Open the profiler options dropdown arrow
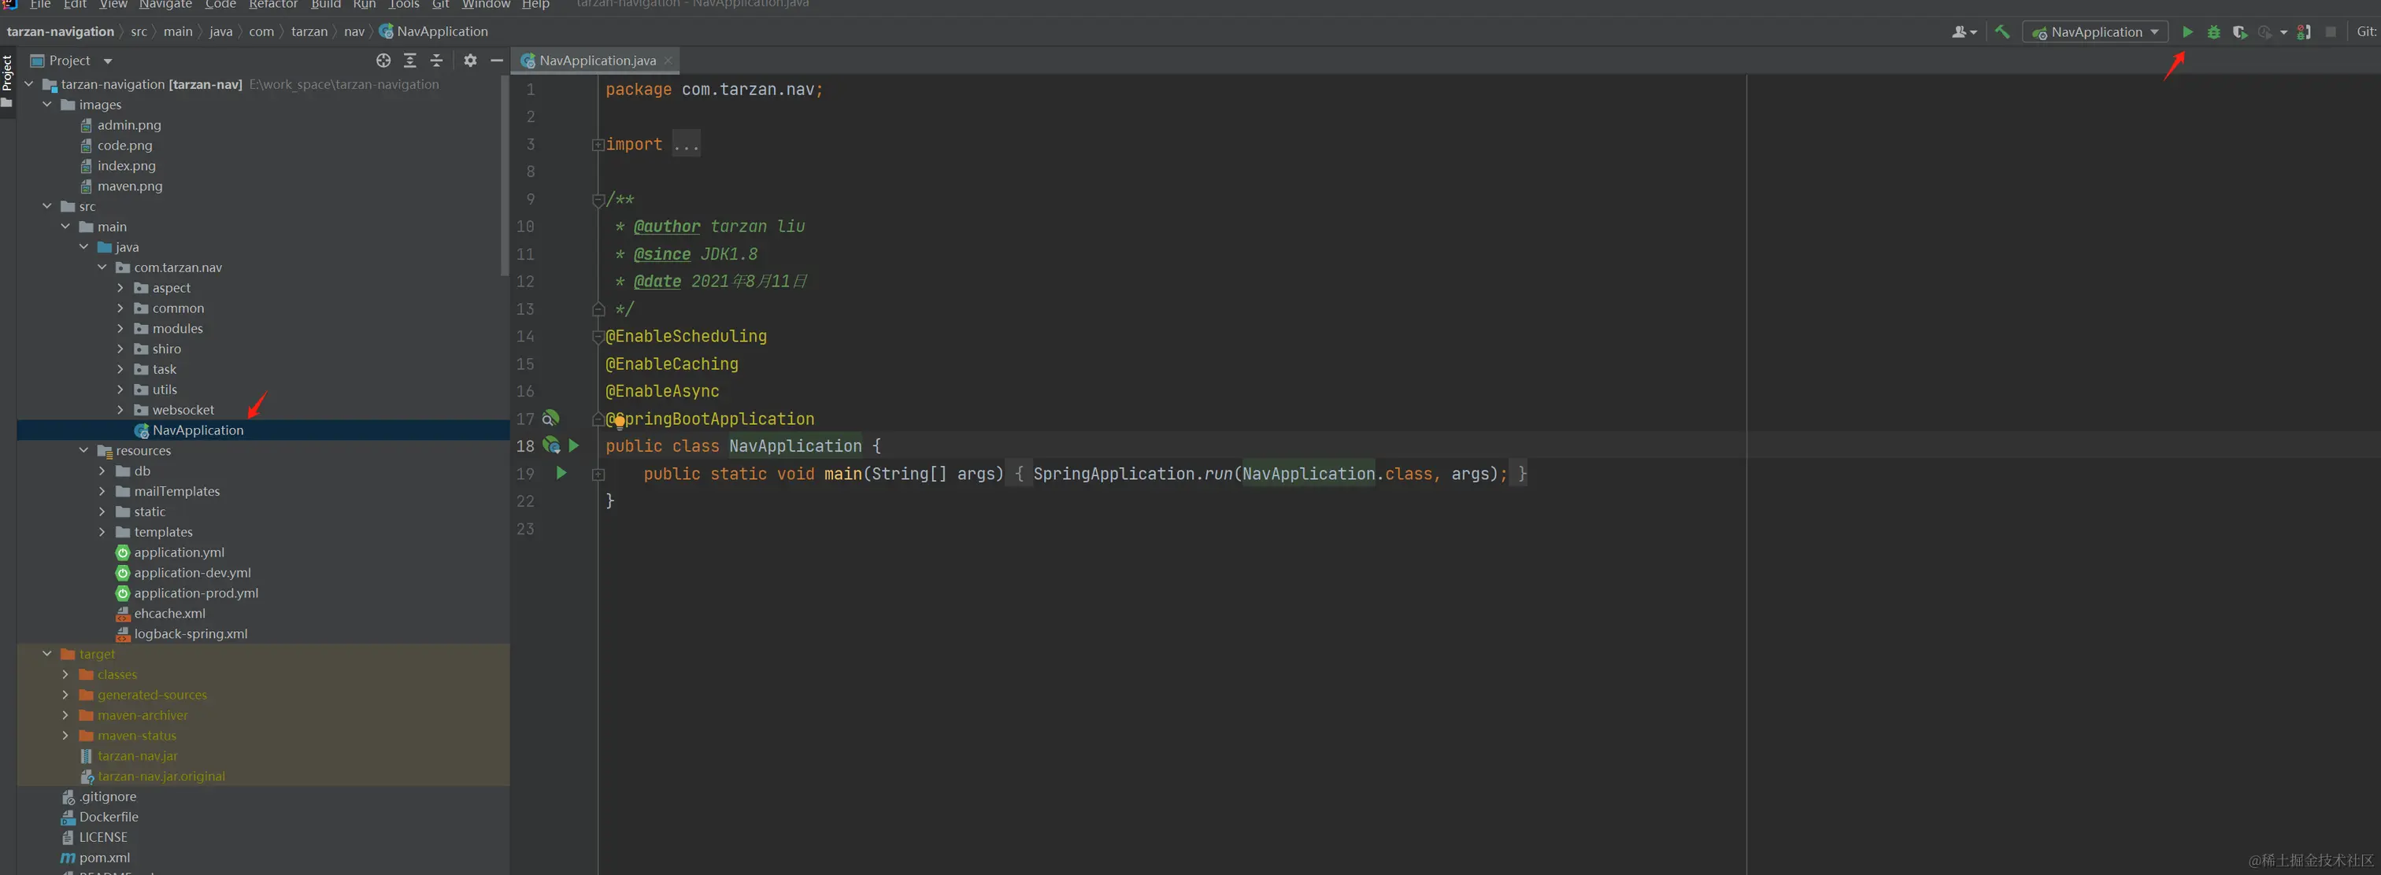 coord(2283,32)
